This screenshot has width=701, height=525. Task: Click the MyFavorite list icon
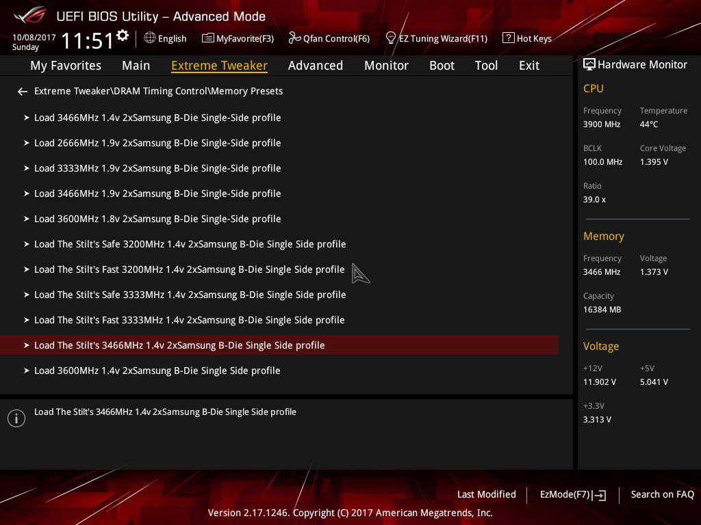(208, 38)
